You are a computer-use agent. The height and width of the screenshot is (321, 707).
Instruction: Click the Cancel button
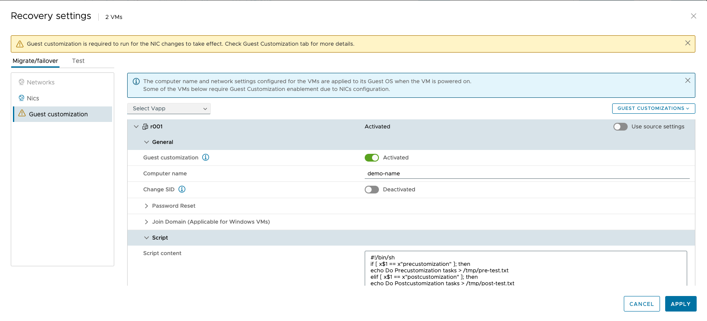(641, 304)
